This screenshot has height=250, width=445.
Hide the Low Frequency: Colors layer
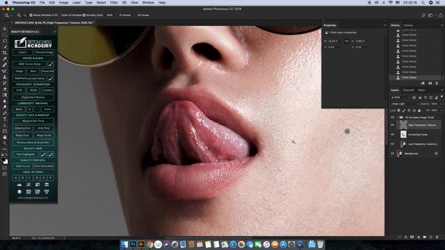tap(393, 144)
